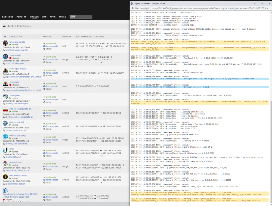Viewport: 272px width, 206px height.
Task: Click Container ID 05df932e8757 text
Action: click(x=16, y=101)
